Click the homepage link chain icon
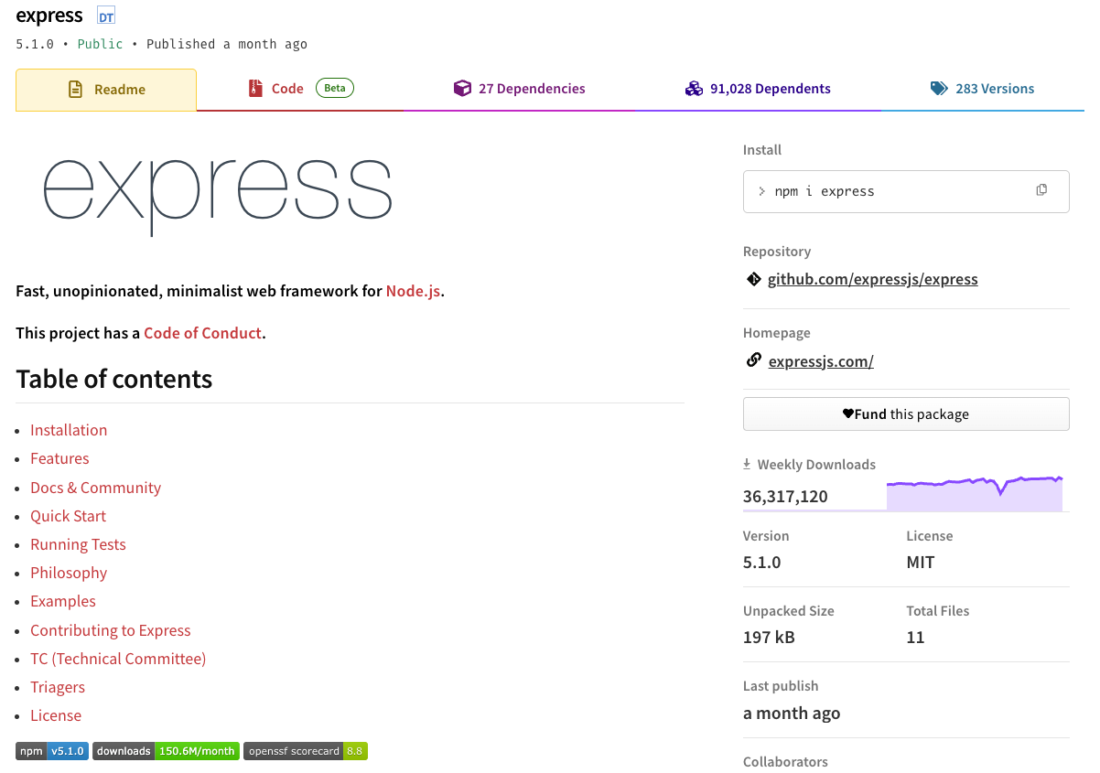1100x773 pixels. 753,360
